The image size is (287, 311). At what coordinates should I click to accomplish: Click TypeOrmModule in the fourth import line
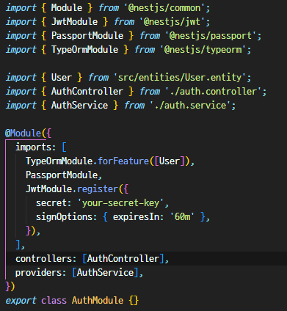[x=84, y=50]
